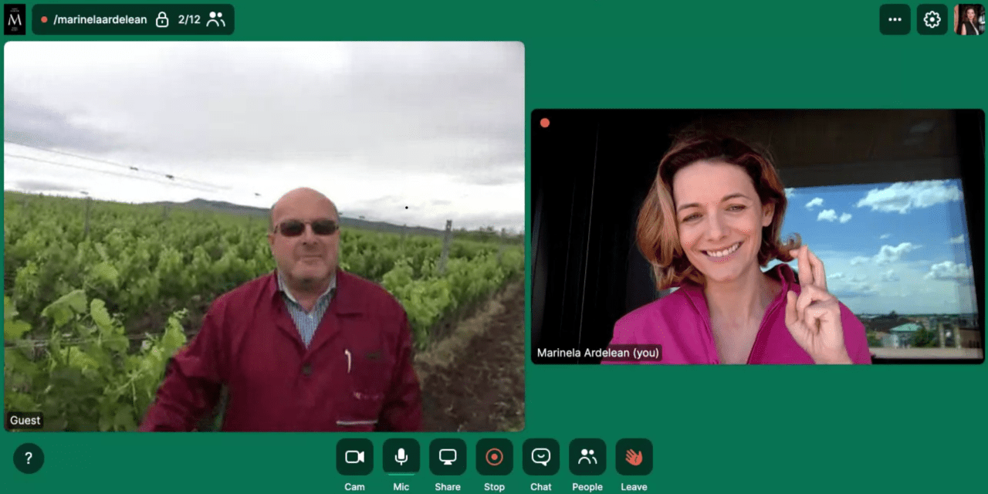Viewport: 988px width, 494px height.
Task: Click the Marinela Ardelean (you) name label
Action: pos(598,353)
